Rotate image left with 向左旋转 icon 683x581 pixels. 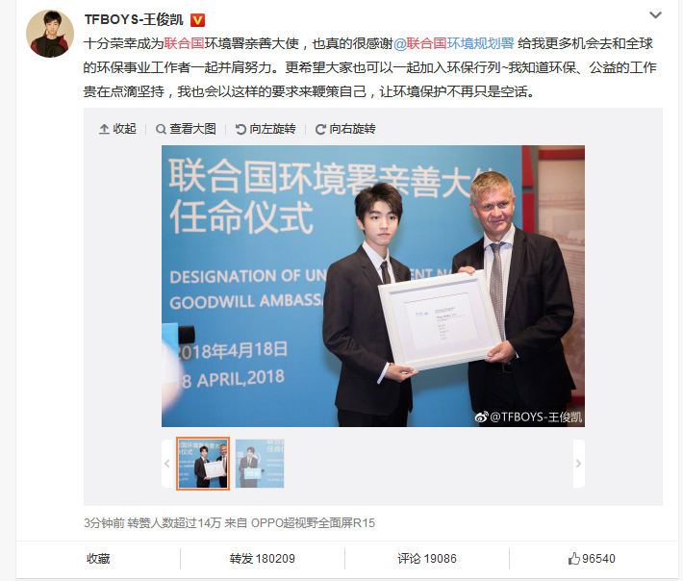tap(240, 129)
